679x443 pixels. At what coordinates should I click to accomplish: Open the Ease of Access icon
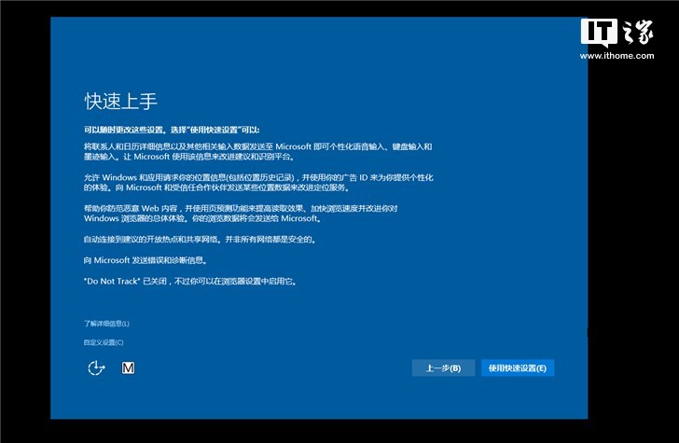(96, 368)
